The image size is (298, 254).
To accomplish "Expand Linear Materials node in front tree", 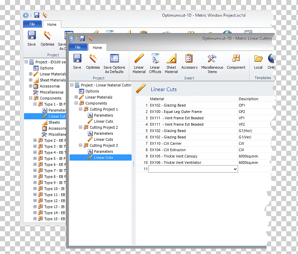I will click(x=76, y=97).
